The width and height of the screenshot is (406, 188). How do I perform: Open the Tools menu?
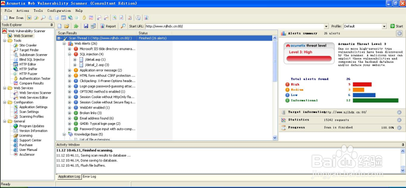coord(38,10)
